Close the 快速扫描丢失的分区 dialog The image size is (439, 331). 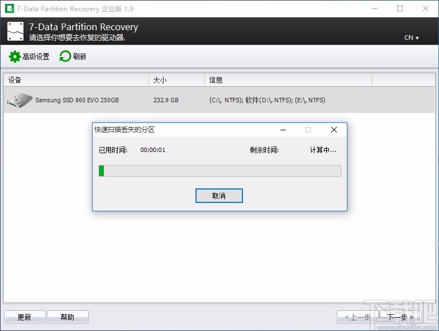pyautogui.click(x=334, y=130)
